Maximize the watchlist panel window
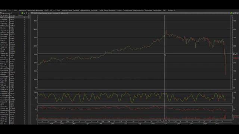Image resolution: width=239 pixels, height=134 pixels. pyautogui.click(x=27, y=13)
